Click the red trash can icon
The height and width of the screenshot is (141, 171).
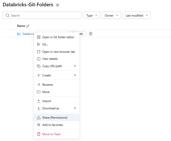pos(39,134)
